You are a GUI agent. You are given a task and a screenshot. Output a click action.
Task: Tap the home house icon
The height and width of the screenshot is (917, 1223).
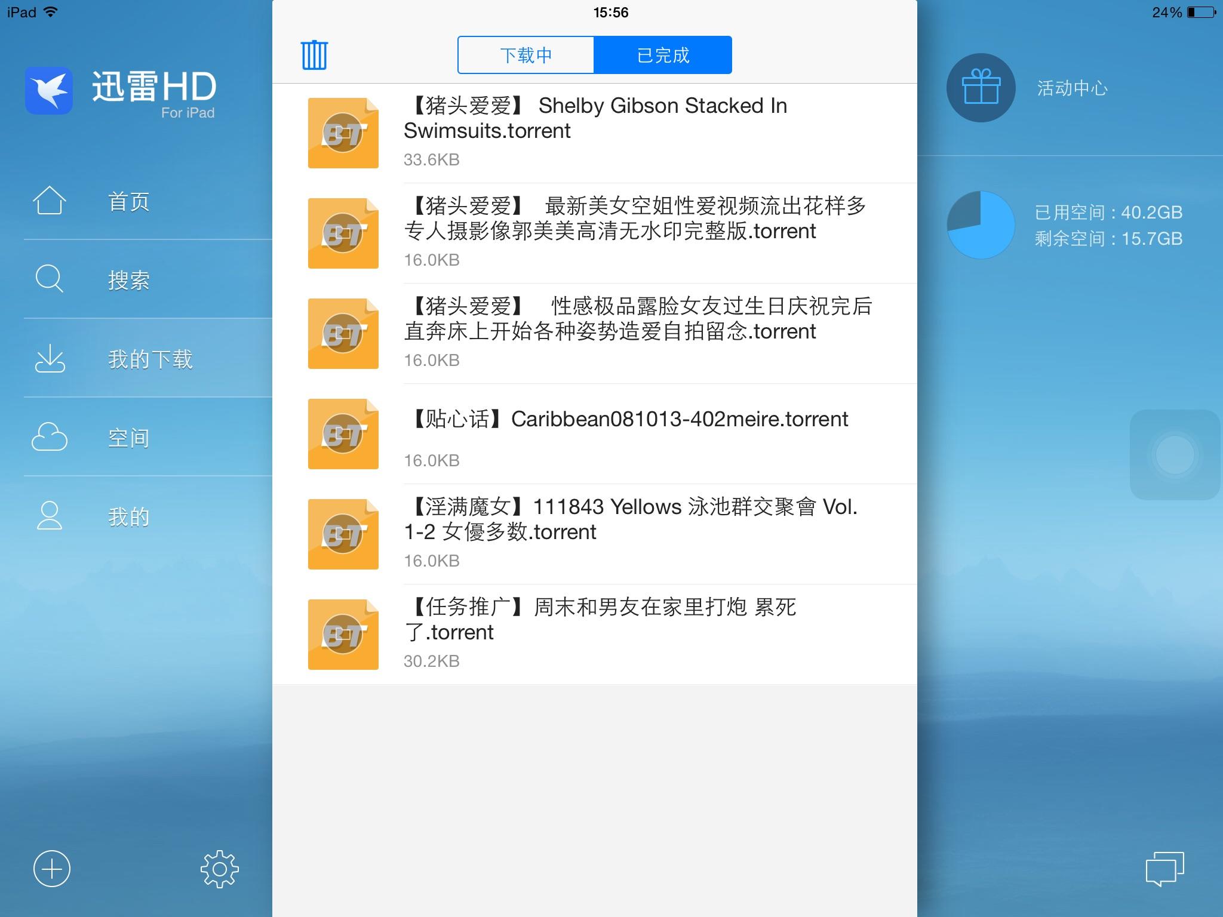point(49,201)
